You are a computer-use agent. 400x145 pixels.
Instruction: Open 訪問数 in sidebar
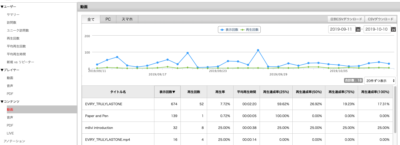pos(12,22)
